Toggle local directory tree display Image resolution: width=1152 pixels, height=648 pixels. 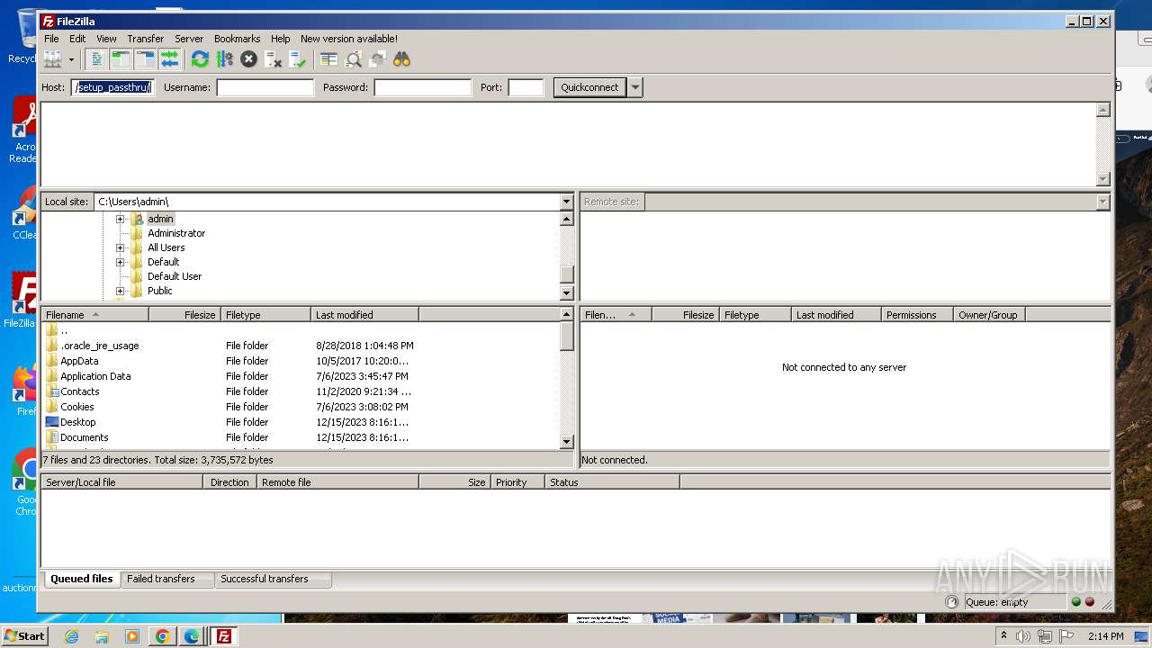click(121, 59)
